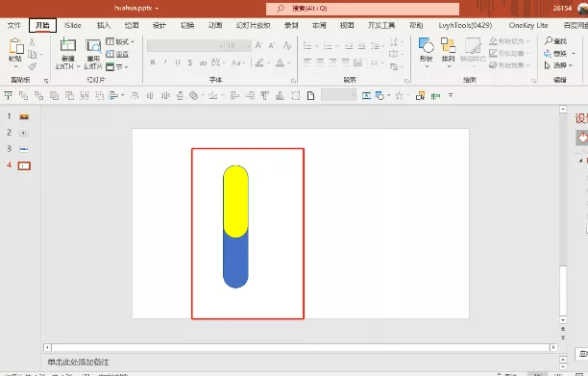The width and height of the screenshot is (588, 376).
Task: Click the New Slide (新建幻灯片) icon
Action: (68, 44)
